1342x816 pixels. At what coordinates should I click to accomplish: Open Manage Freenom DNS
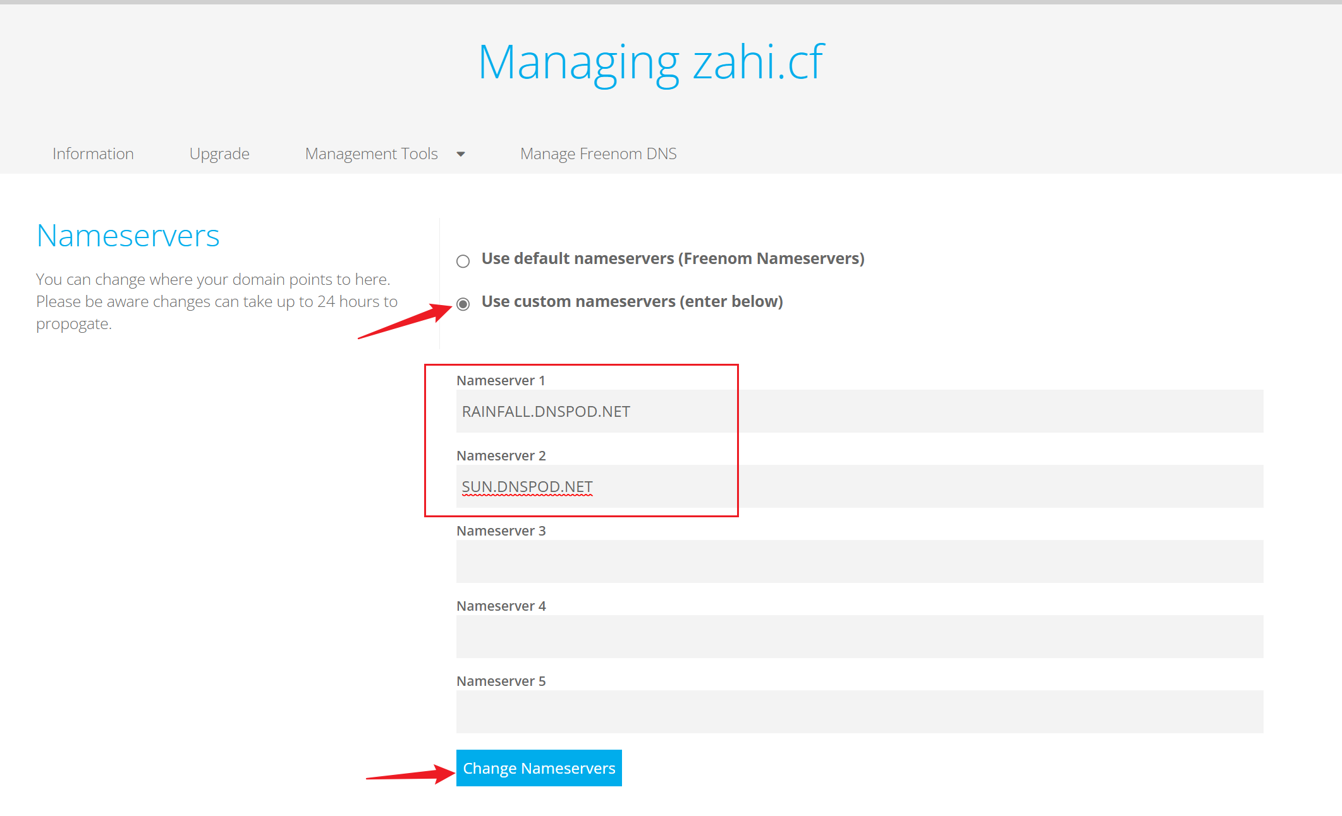tap(598, 153)
